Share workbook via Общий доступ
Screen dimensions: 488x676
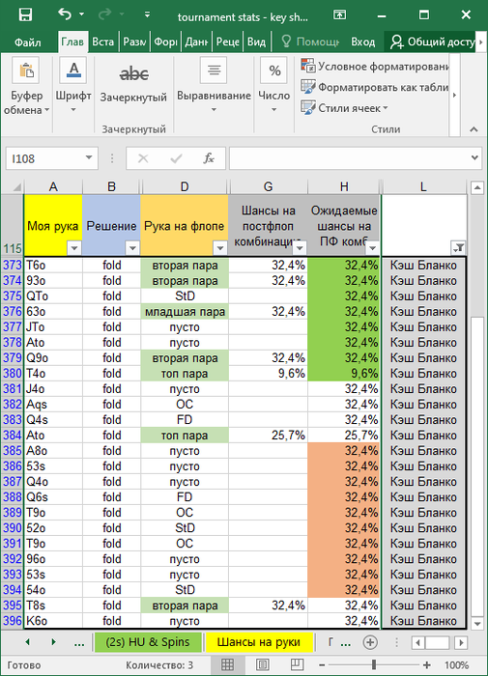coord(432,42)
